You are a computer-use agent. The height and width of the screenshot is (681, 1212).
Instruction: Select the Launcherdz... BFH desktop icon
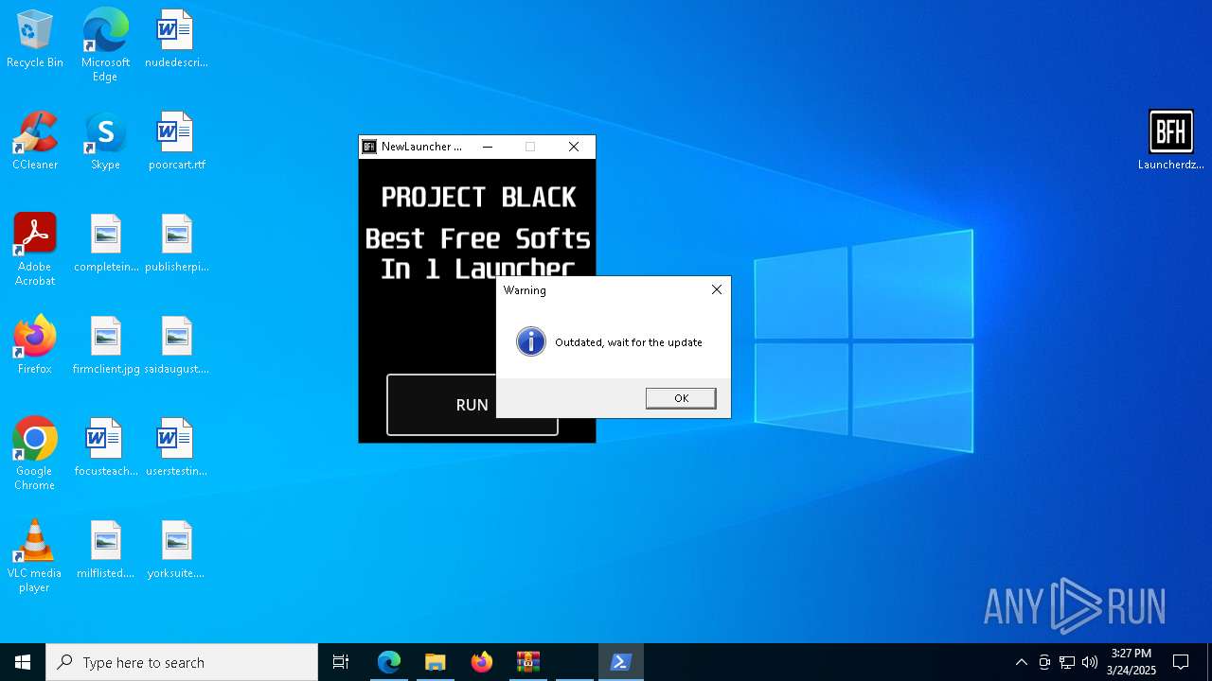point(1171,140)
